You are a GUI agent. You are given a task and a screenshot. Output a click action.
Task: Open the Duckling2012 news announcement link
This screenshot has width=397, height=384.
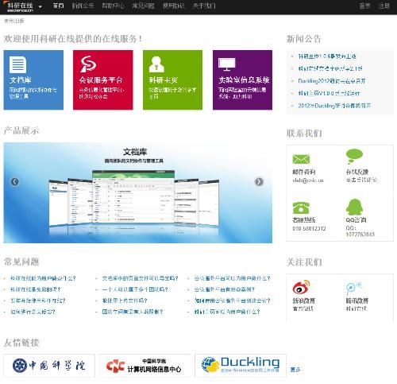(332, 81)
